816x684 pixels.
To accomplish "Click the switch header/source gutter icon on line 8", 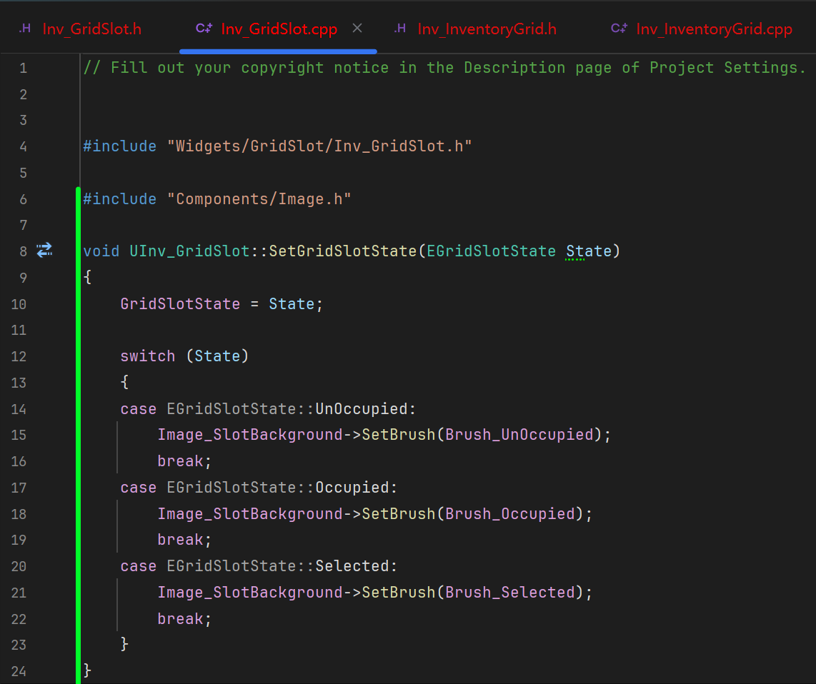I will 45,250.
